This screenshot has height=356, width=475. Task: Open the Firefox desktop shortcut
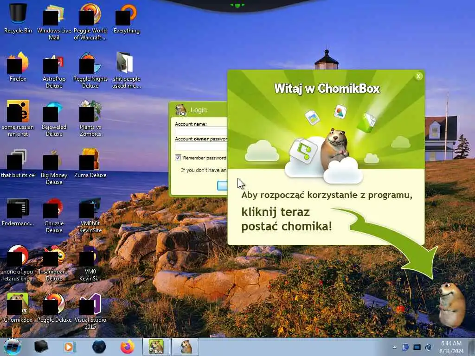pyautogui.click(x=18, y=66)
